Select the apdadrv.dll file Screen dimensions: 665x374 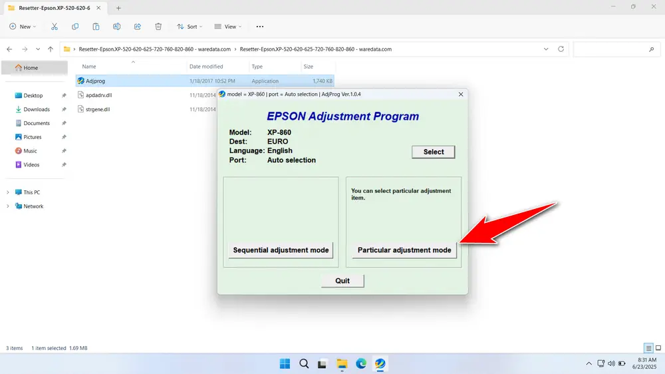(99, 95)
